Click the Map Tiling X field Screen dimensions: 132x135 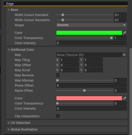69,60
